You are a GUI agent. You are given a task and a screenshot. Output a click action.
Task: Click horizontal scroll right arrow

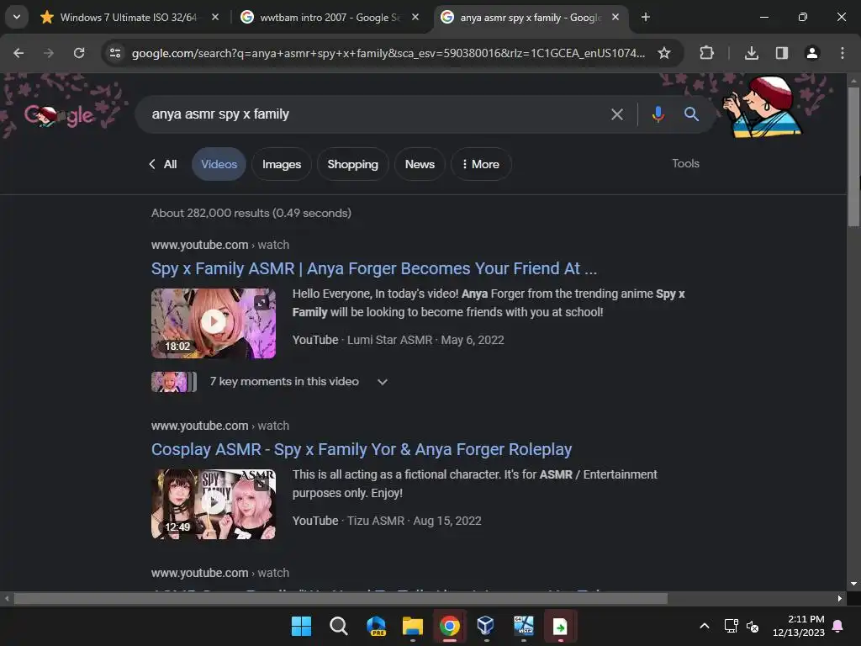click(840, 598)
